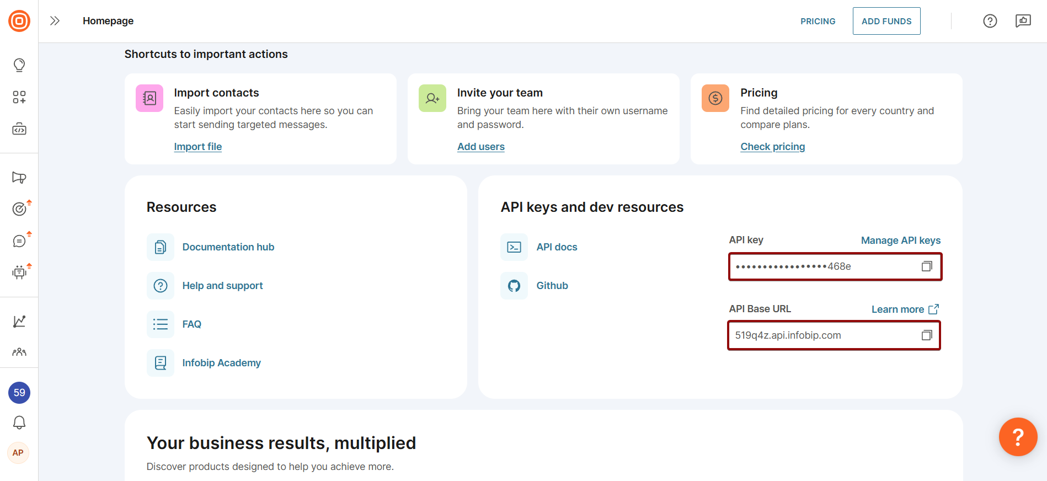Open the Documentation hub resource
The image size is (1047, 481).
228,247
